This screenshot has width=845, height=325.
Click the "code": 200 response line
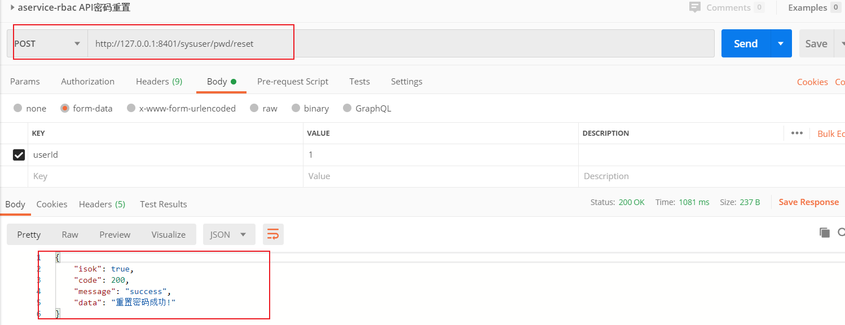pos(102,280)
